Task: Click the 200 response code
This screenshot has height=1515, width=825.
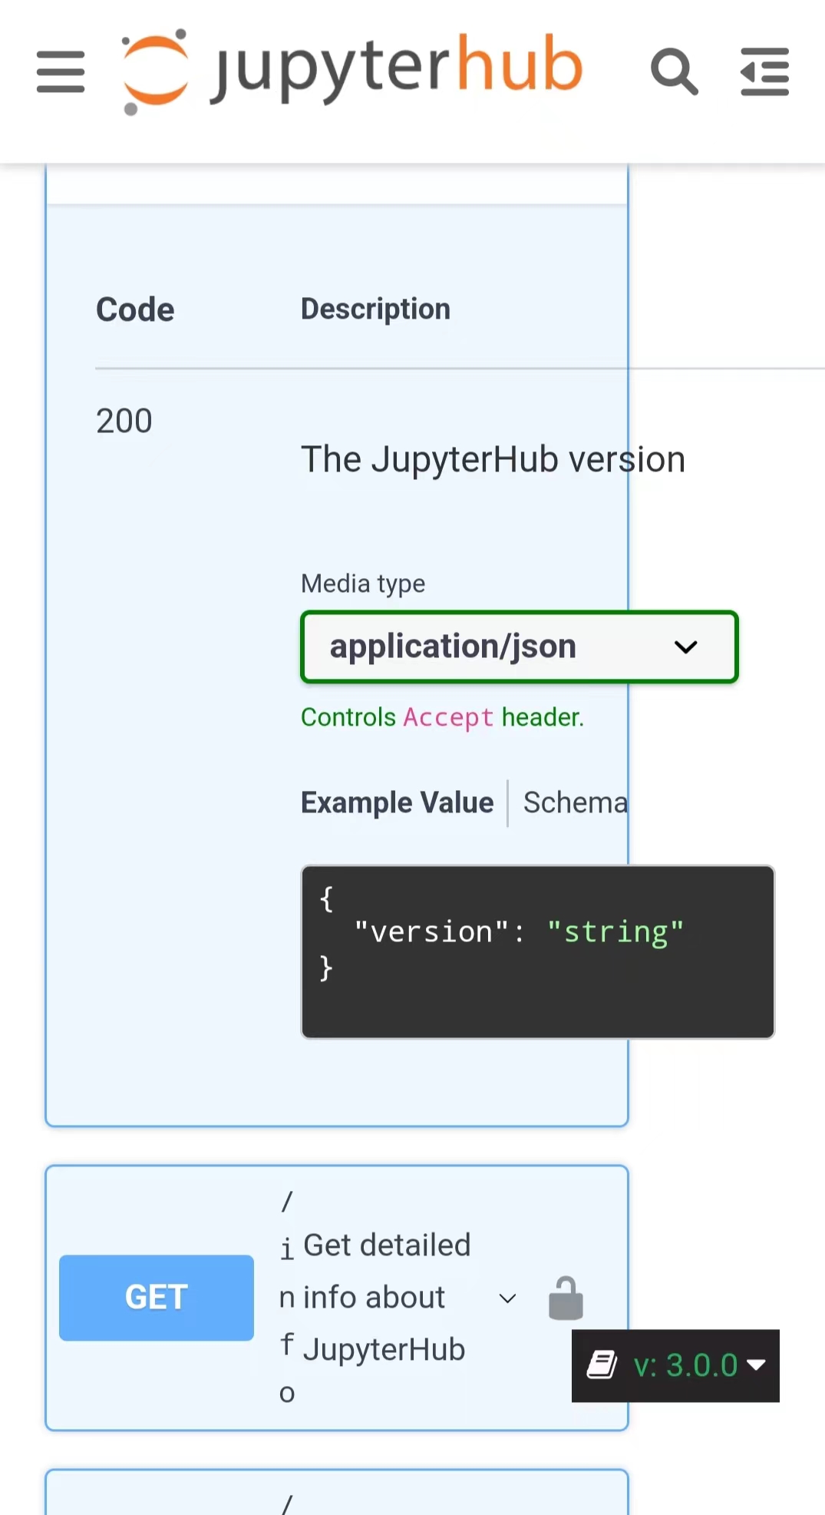Action: coord(124,421)
